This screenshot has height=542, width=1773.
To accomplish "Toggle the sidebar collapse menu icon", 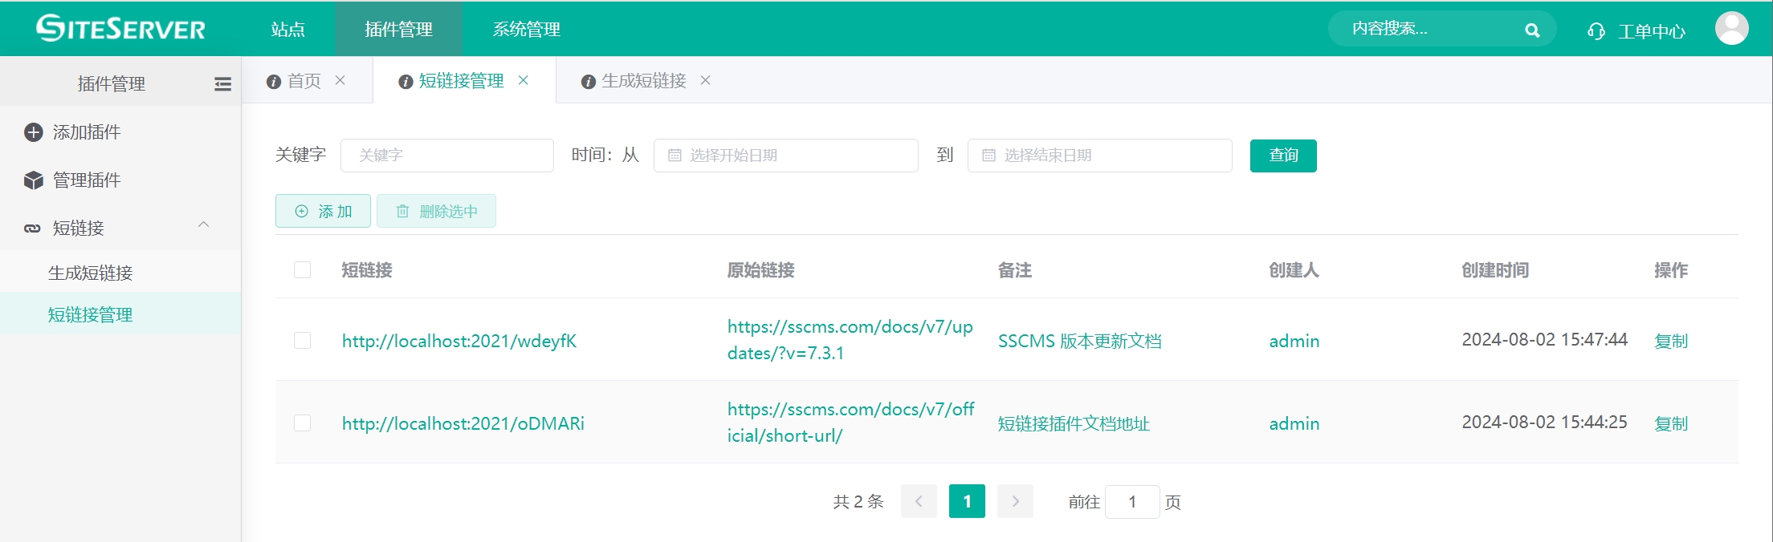I will click(x=222, y=84).
